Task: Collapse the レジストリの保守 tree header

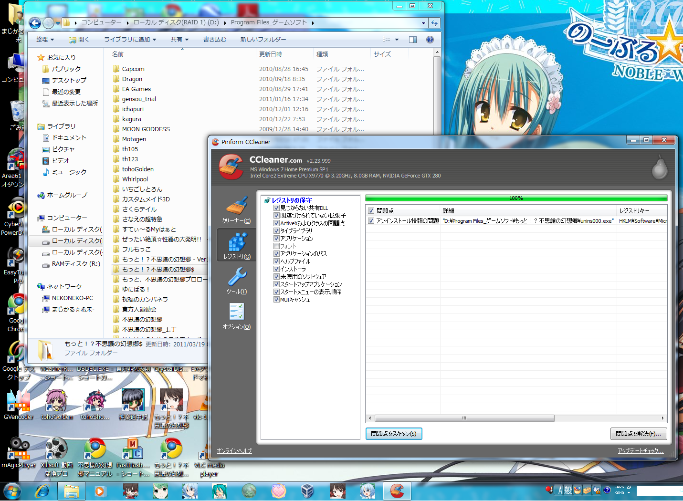Action: 292,200
